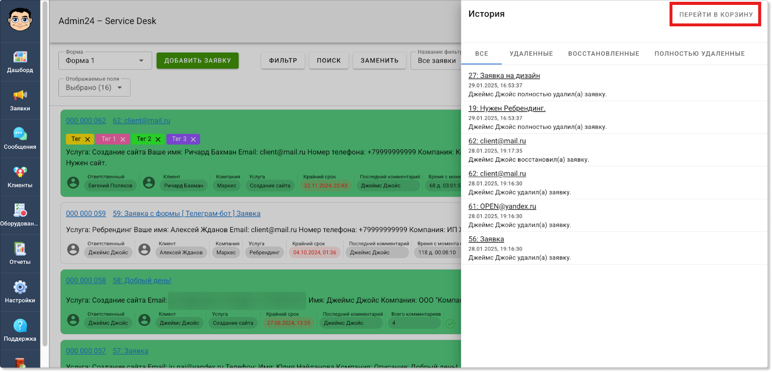This screenshot has width=772, height=372.
Task: Remove the pink Тег 1 tag
Action: click(x=123, y=139)
